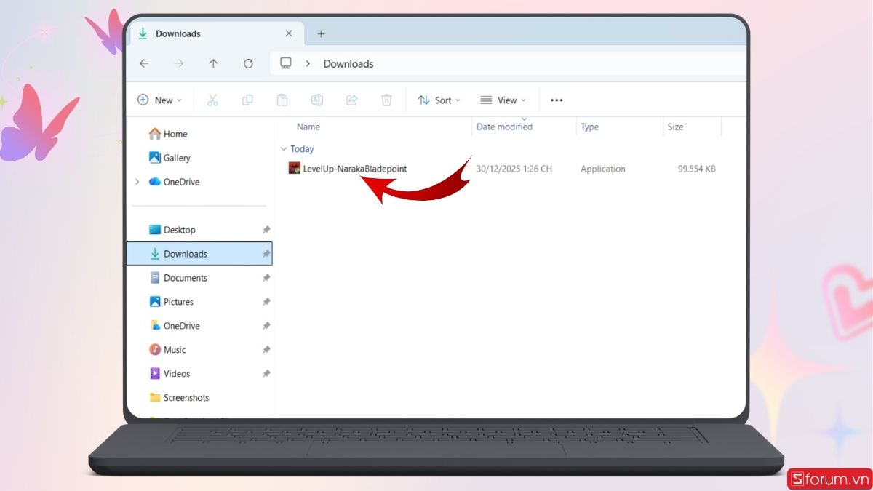Sort by the Type column header
The width and height of the screenshot is (873, 491).
590,127
